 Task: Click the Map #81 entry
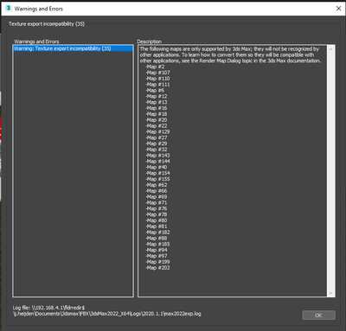coord(157,226)
